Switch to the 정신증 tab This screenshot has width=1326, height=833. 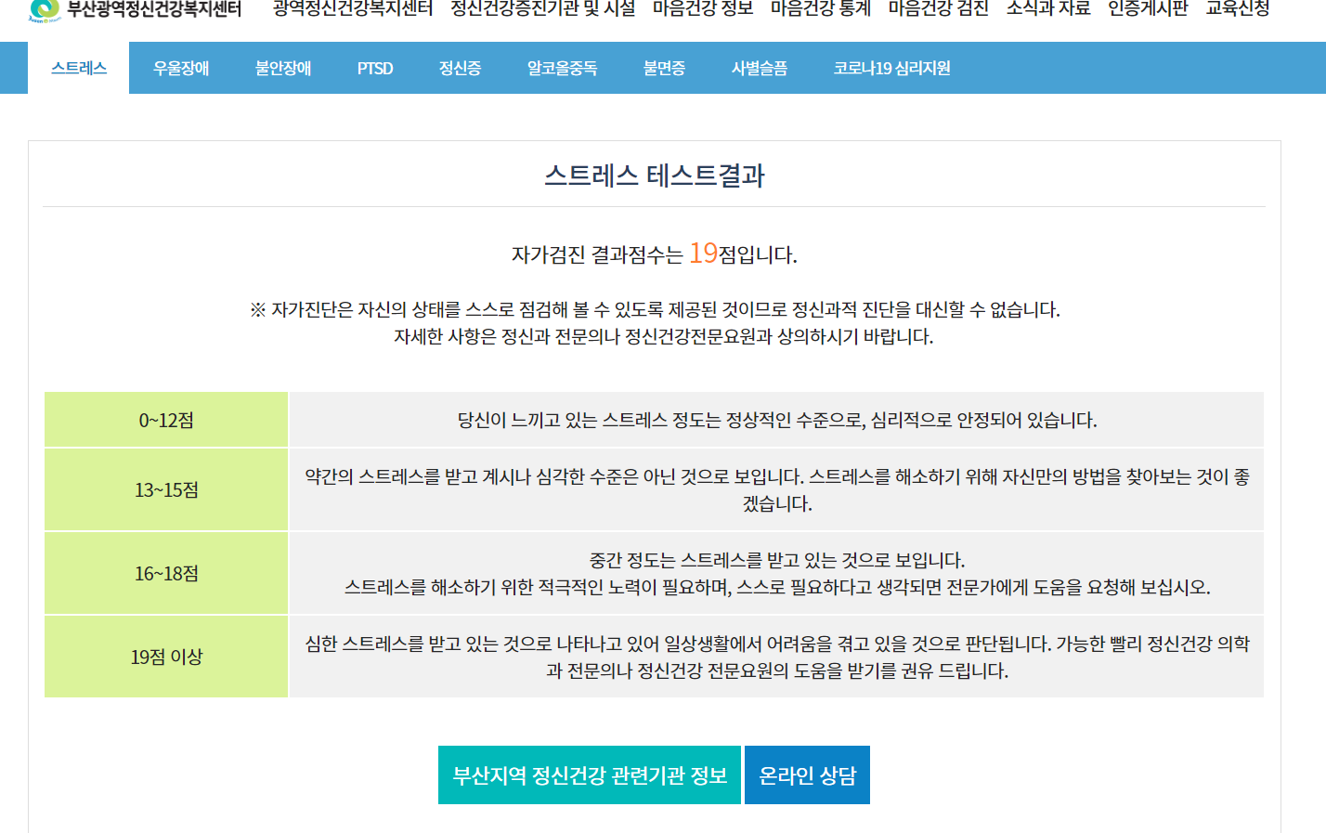pos(460,68)
